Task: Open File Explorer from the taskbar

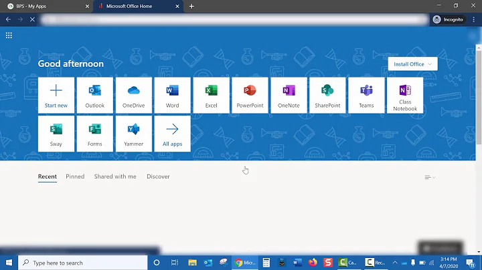Action: 192,263
